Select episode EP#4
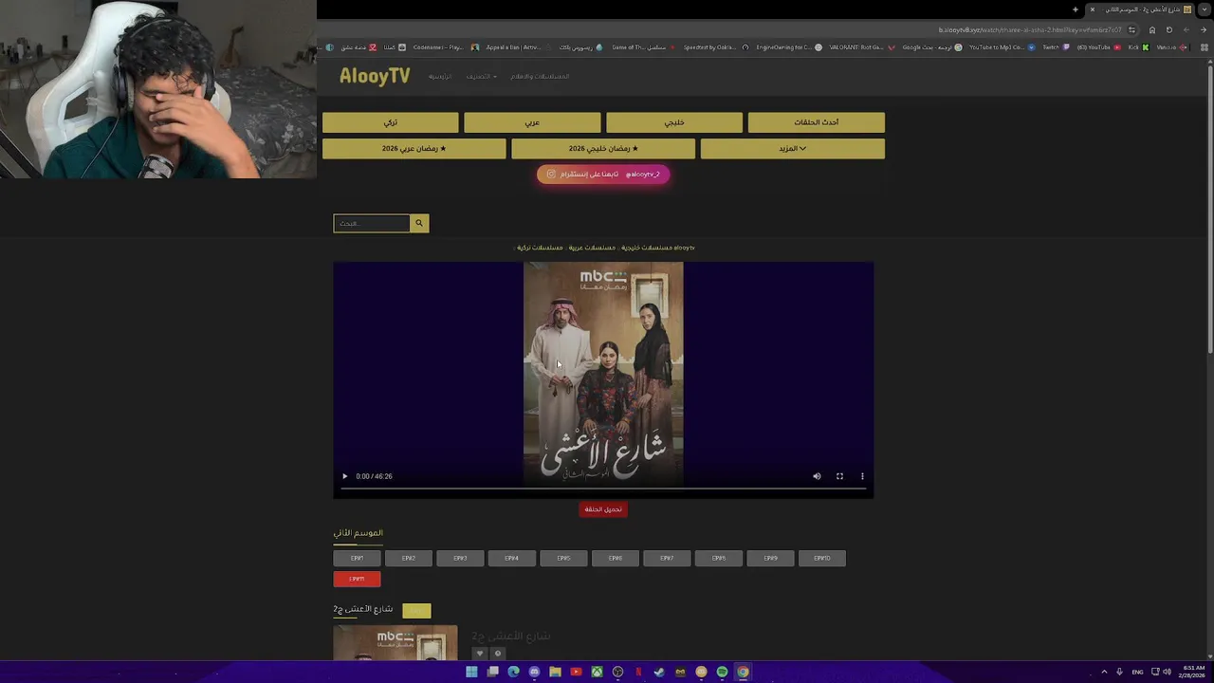This screenshot has height=683, width=1214. point(512,559)
